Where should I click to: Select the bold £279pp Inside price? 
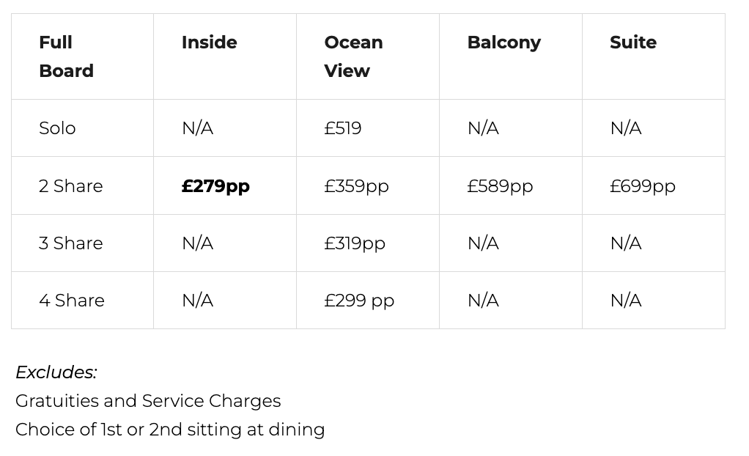pyautogui.click(x=215, y=186)
